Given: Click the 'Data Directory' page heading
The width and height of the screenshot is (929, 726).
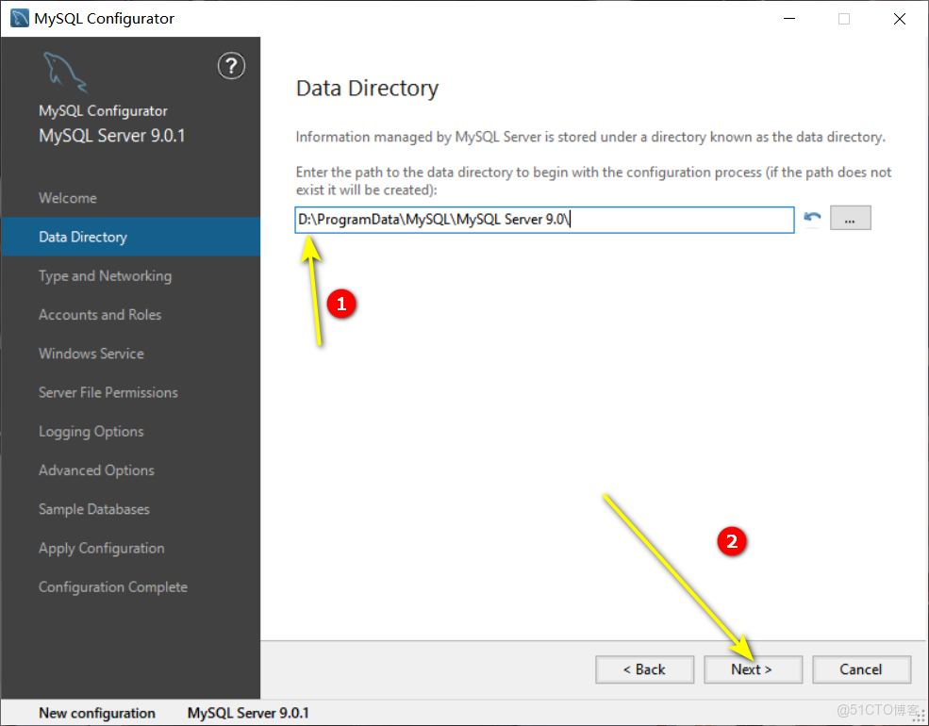Looking at the screenshot, I should click(x=367, y=89).
